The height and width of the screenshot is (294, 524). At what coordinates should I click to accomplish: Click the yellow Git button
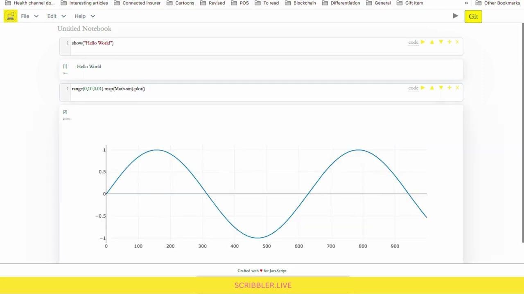tap(473, 16)
